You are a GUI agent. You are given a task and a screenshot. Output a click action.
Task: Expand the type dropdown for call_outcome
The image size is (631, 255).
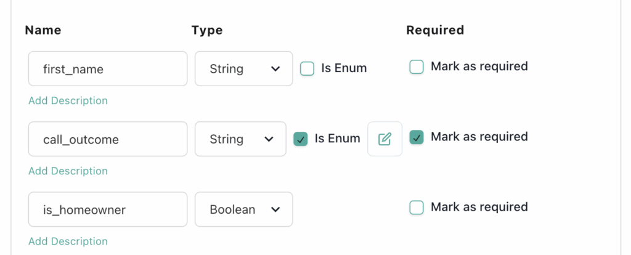point(240,139)
